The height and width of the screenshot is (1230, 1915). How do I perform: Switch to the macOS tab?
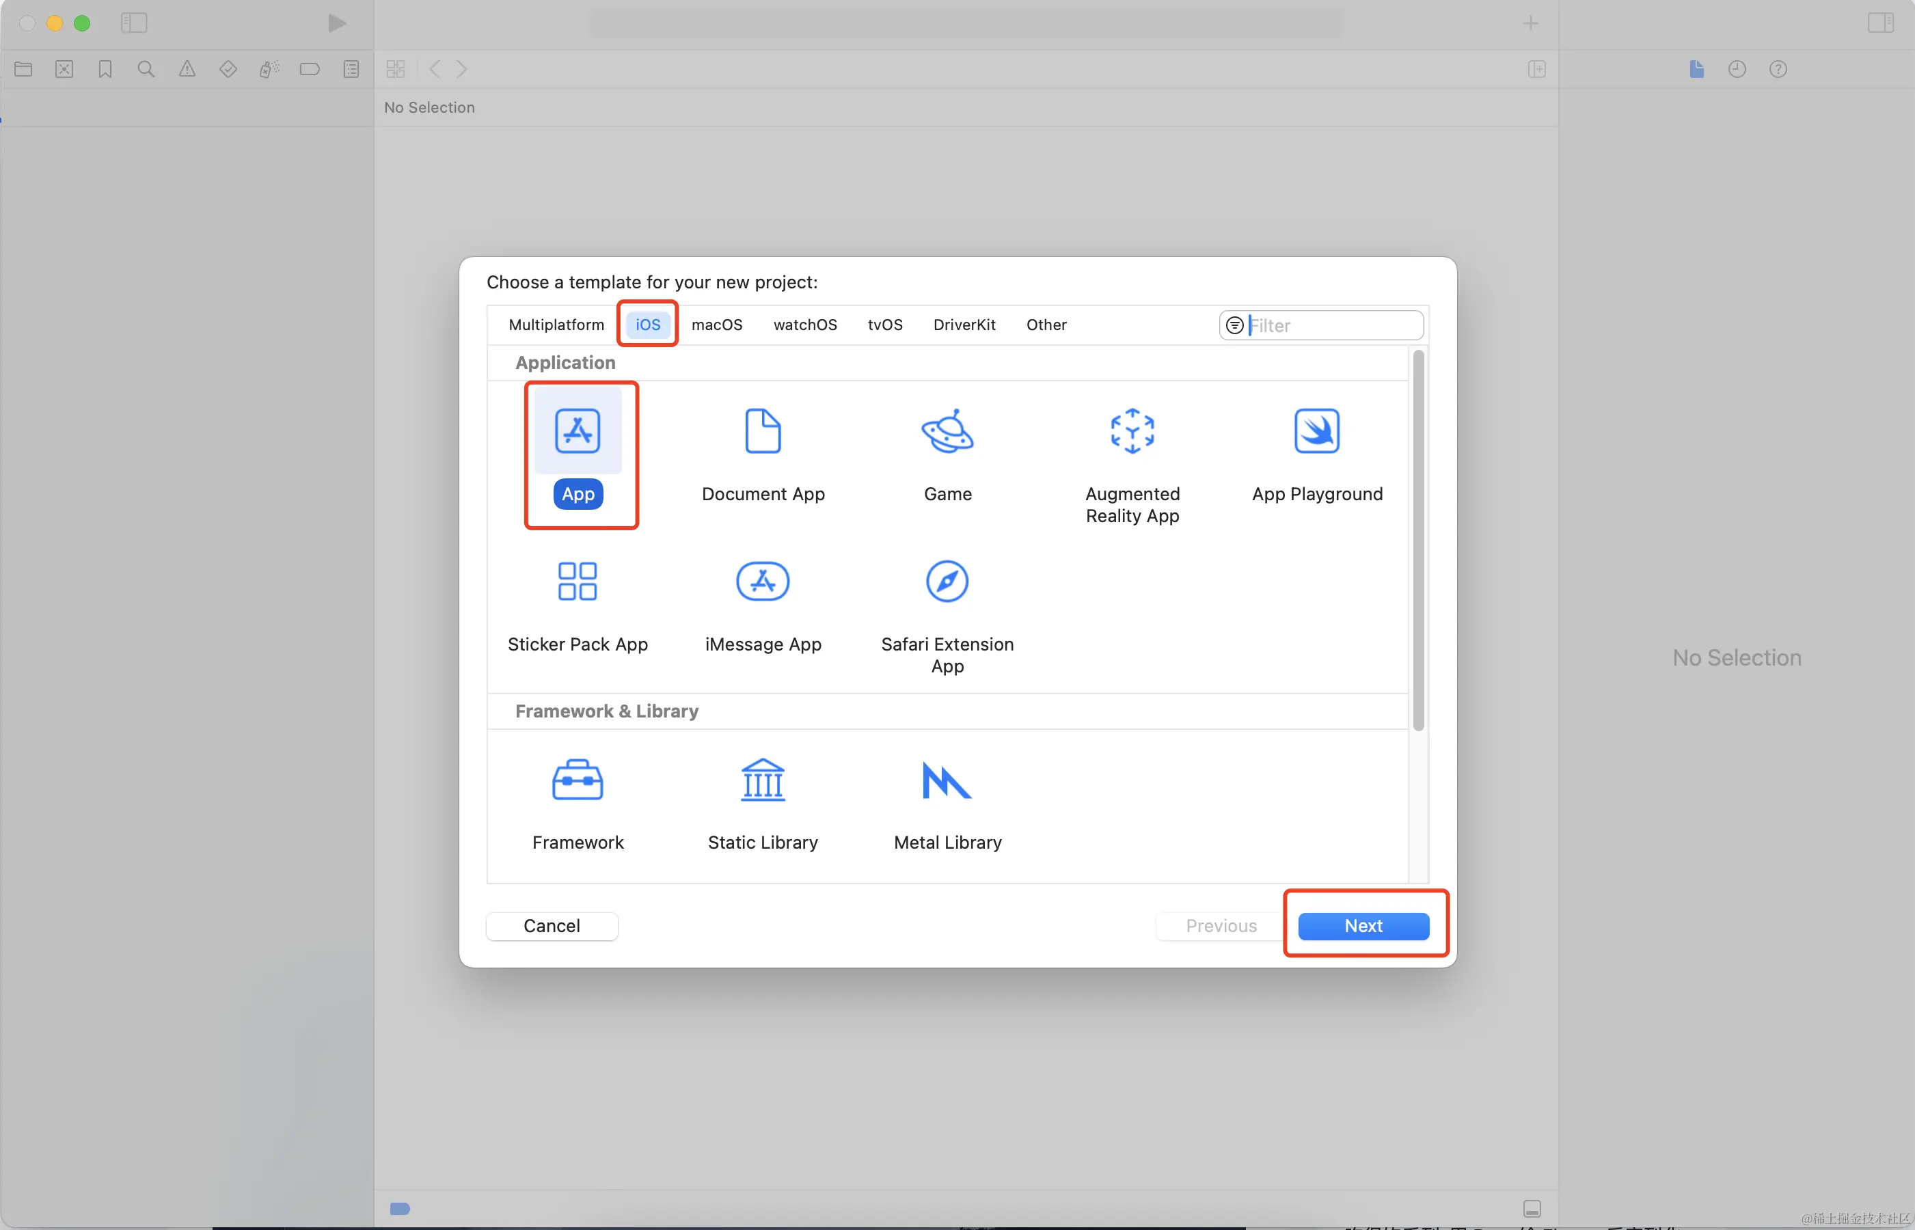716,325
